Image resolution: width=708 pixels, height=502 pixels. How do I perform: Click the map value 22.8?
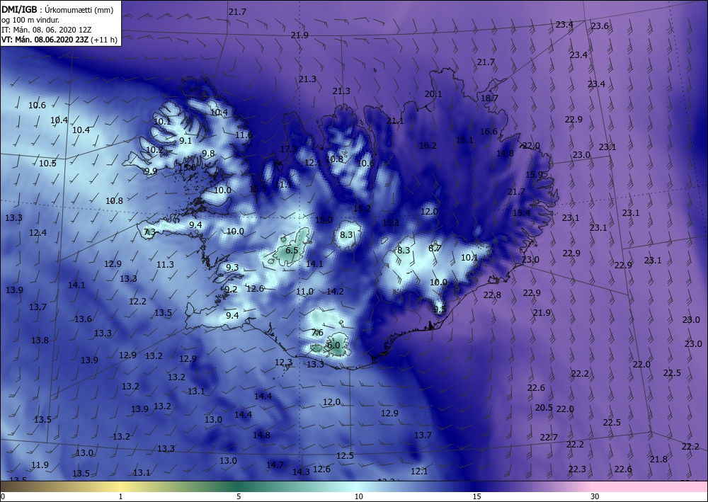tap(492, 295)
